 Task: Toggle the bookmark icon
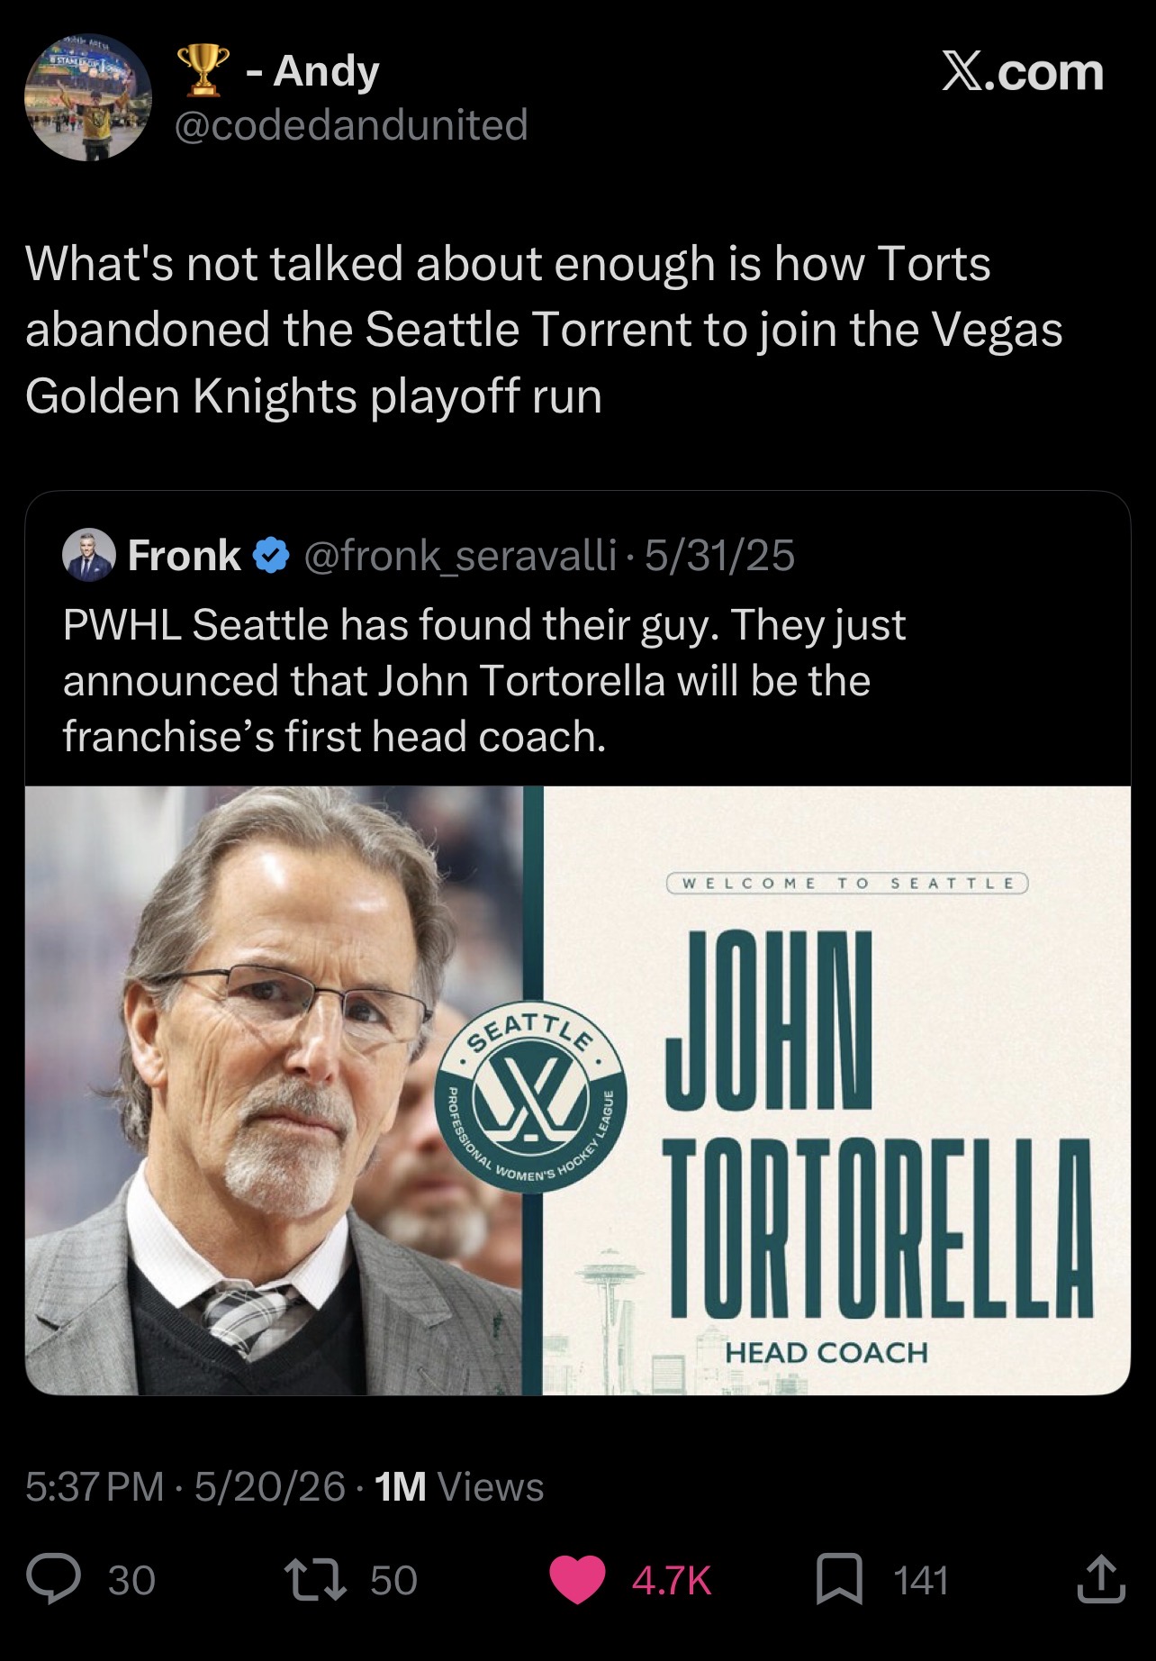(839, 1581)
